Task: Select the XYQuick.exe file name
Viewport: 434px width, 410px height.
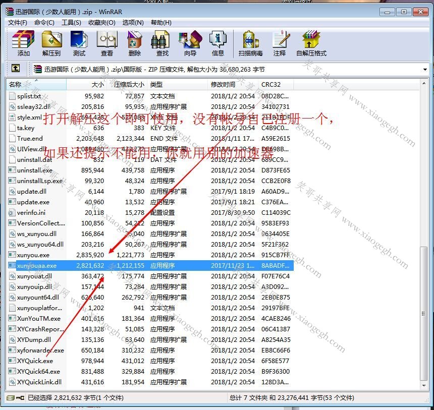Action: tap(35, 361)
